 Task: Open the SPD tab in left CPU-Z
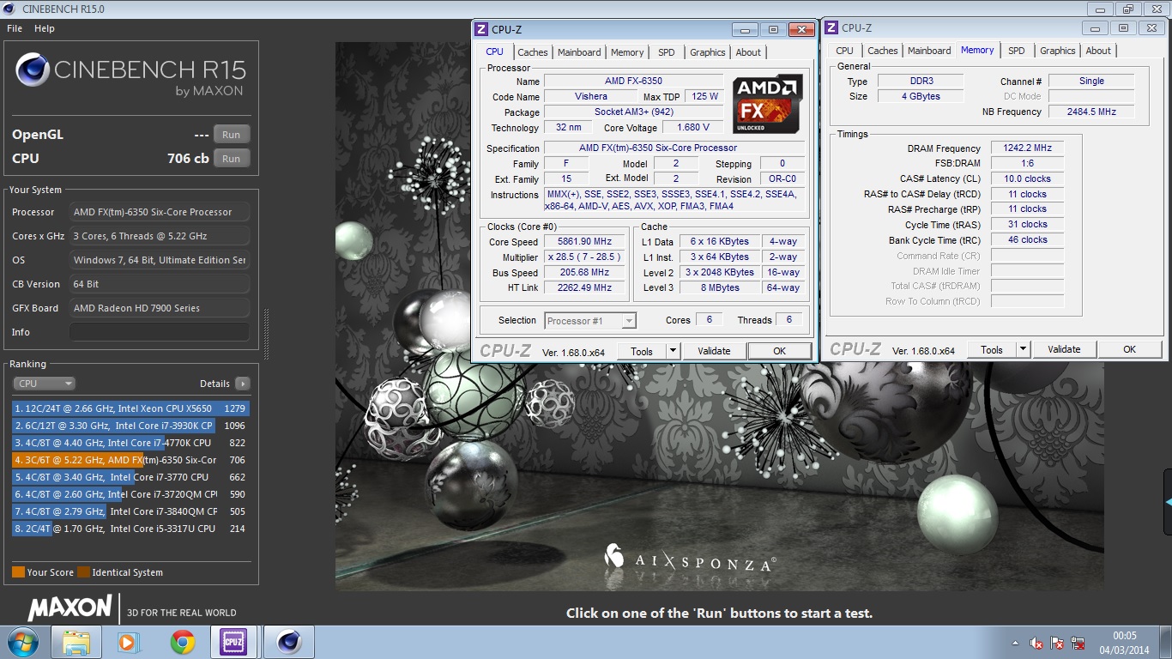coord(667,52)
